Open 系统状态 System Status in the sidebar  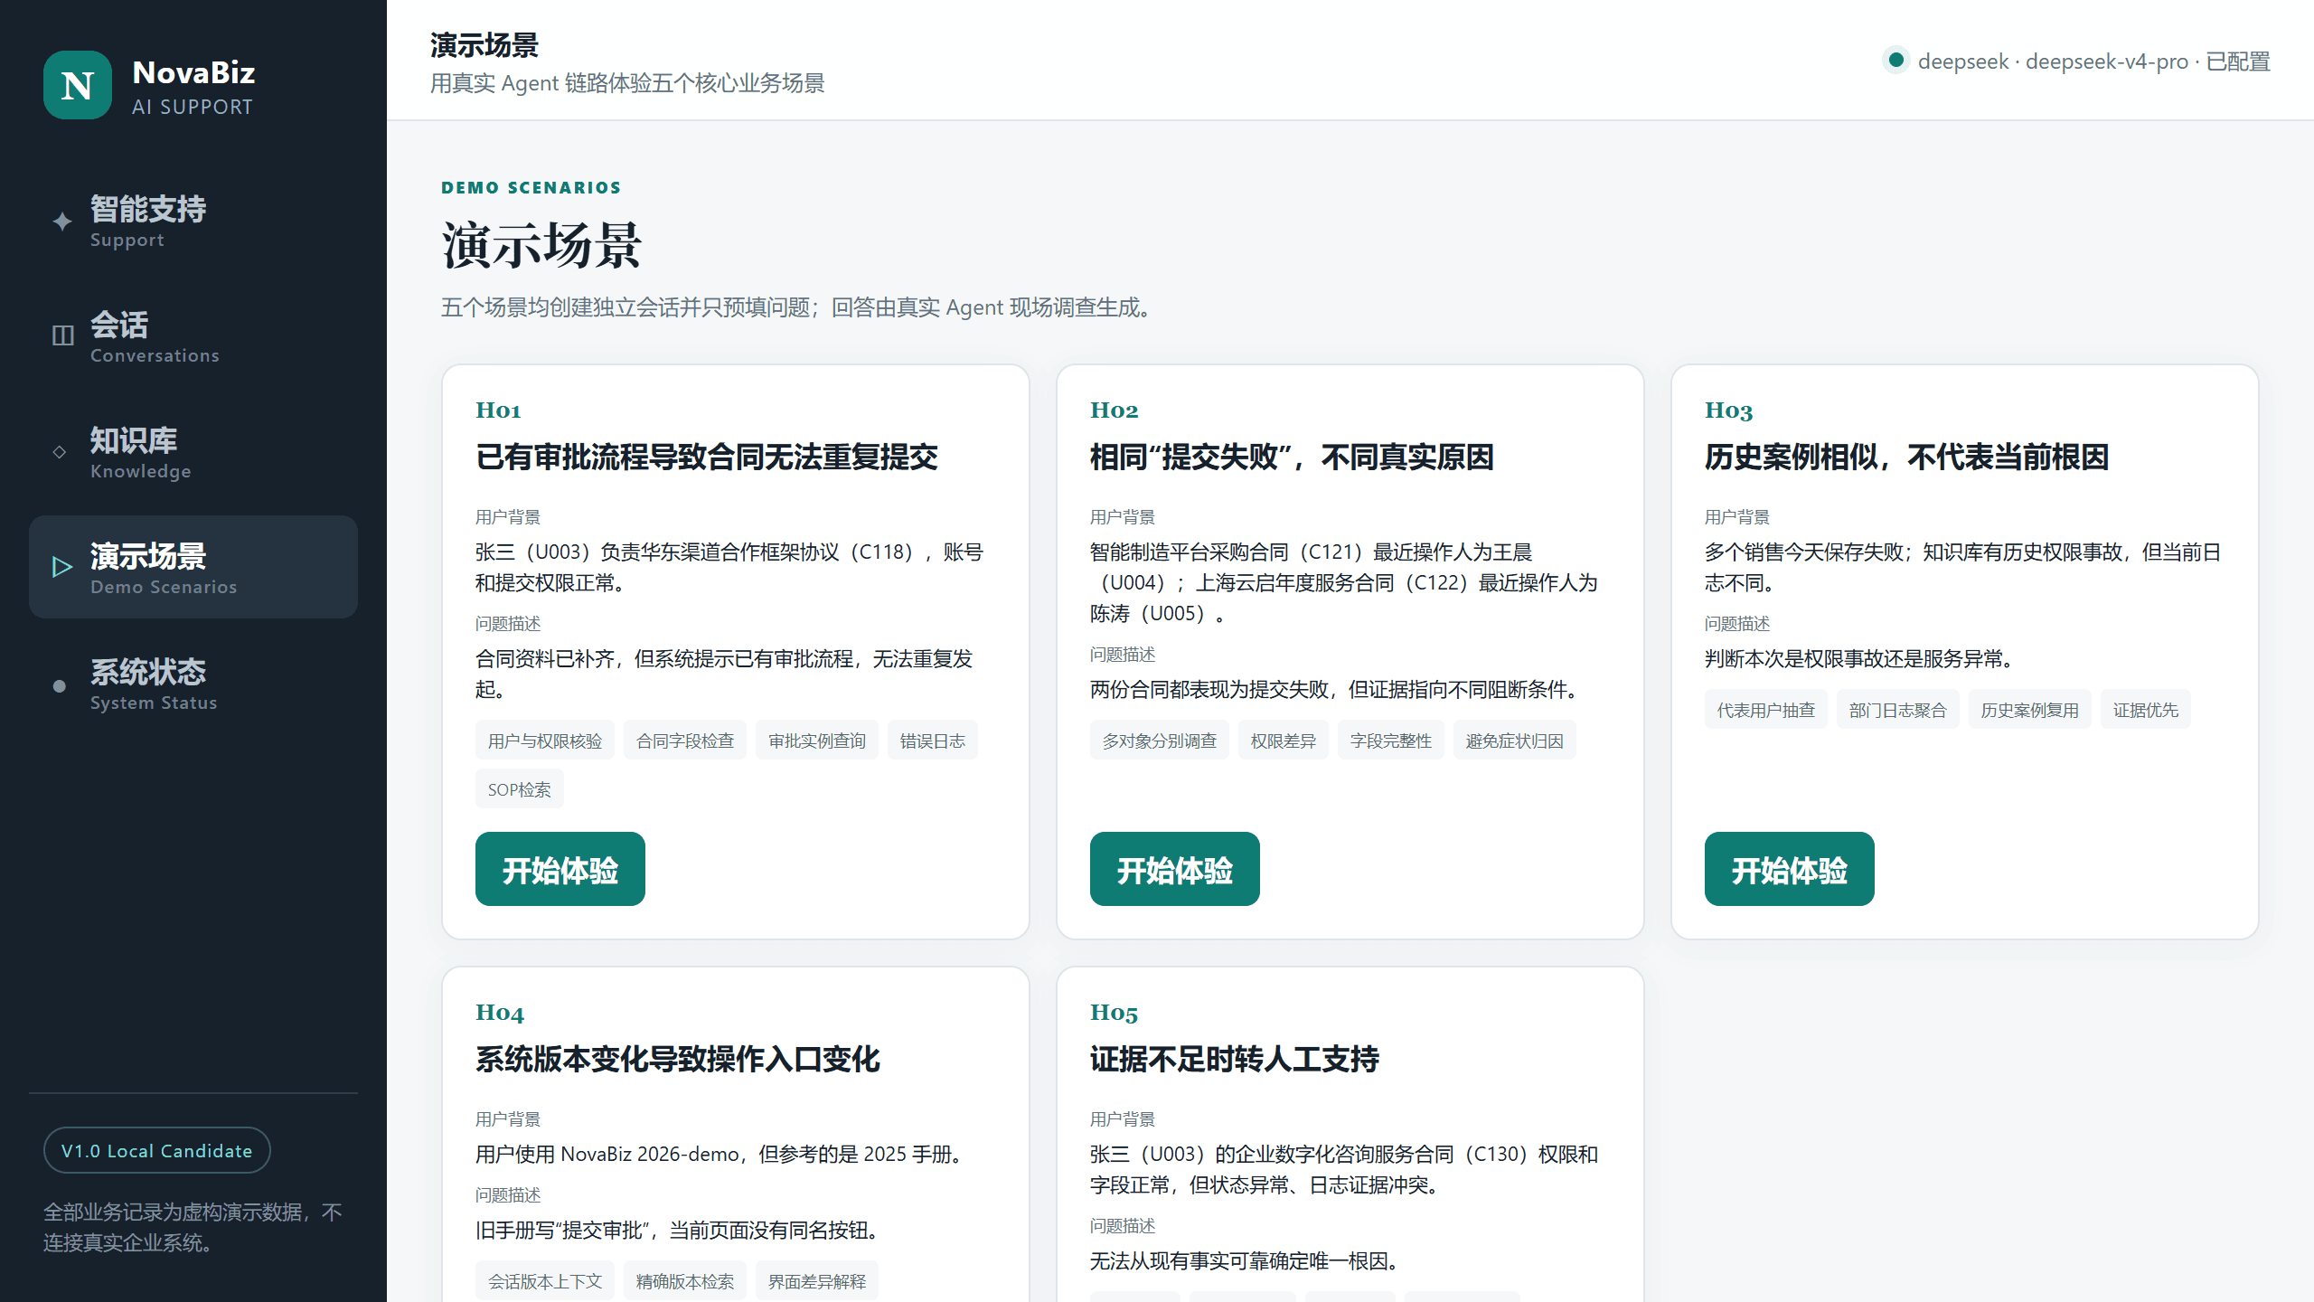coord(193,683)
